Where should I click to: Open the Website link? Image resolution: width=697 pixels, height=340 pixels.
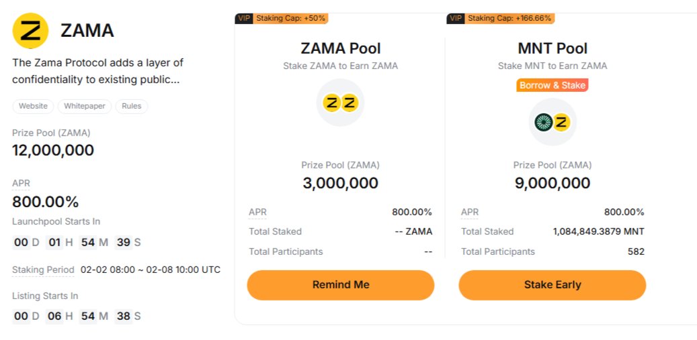tap(33, 106)
